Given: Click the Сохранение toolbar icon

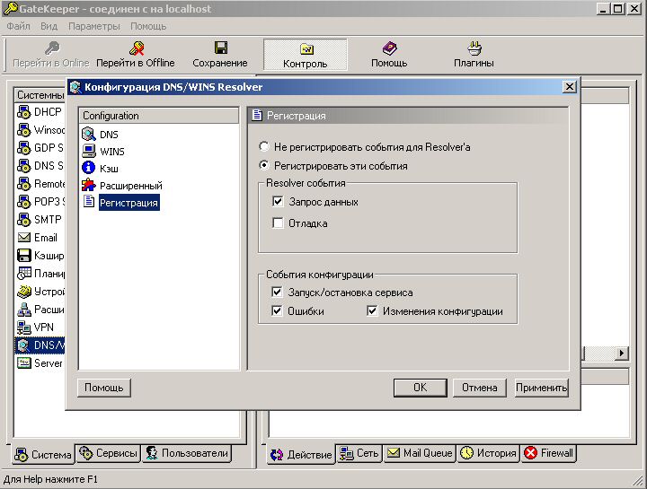Looking at the screenshot, I should coord(219,48).
